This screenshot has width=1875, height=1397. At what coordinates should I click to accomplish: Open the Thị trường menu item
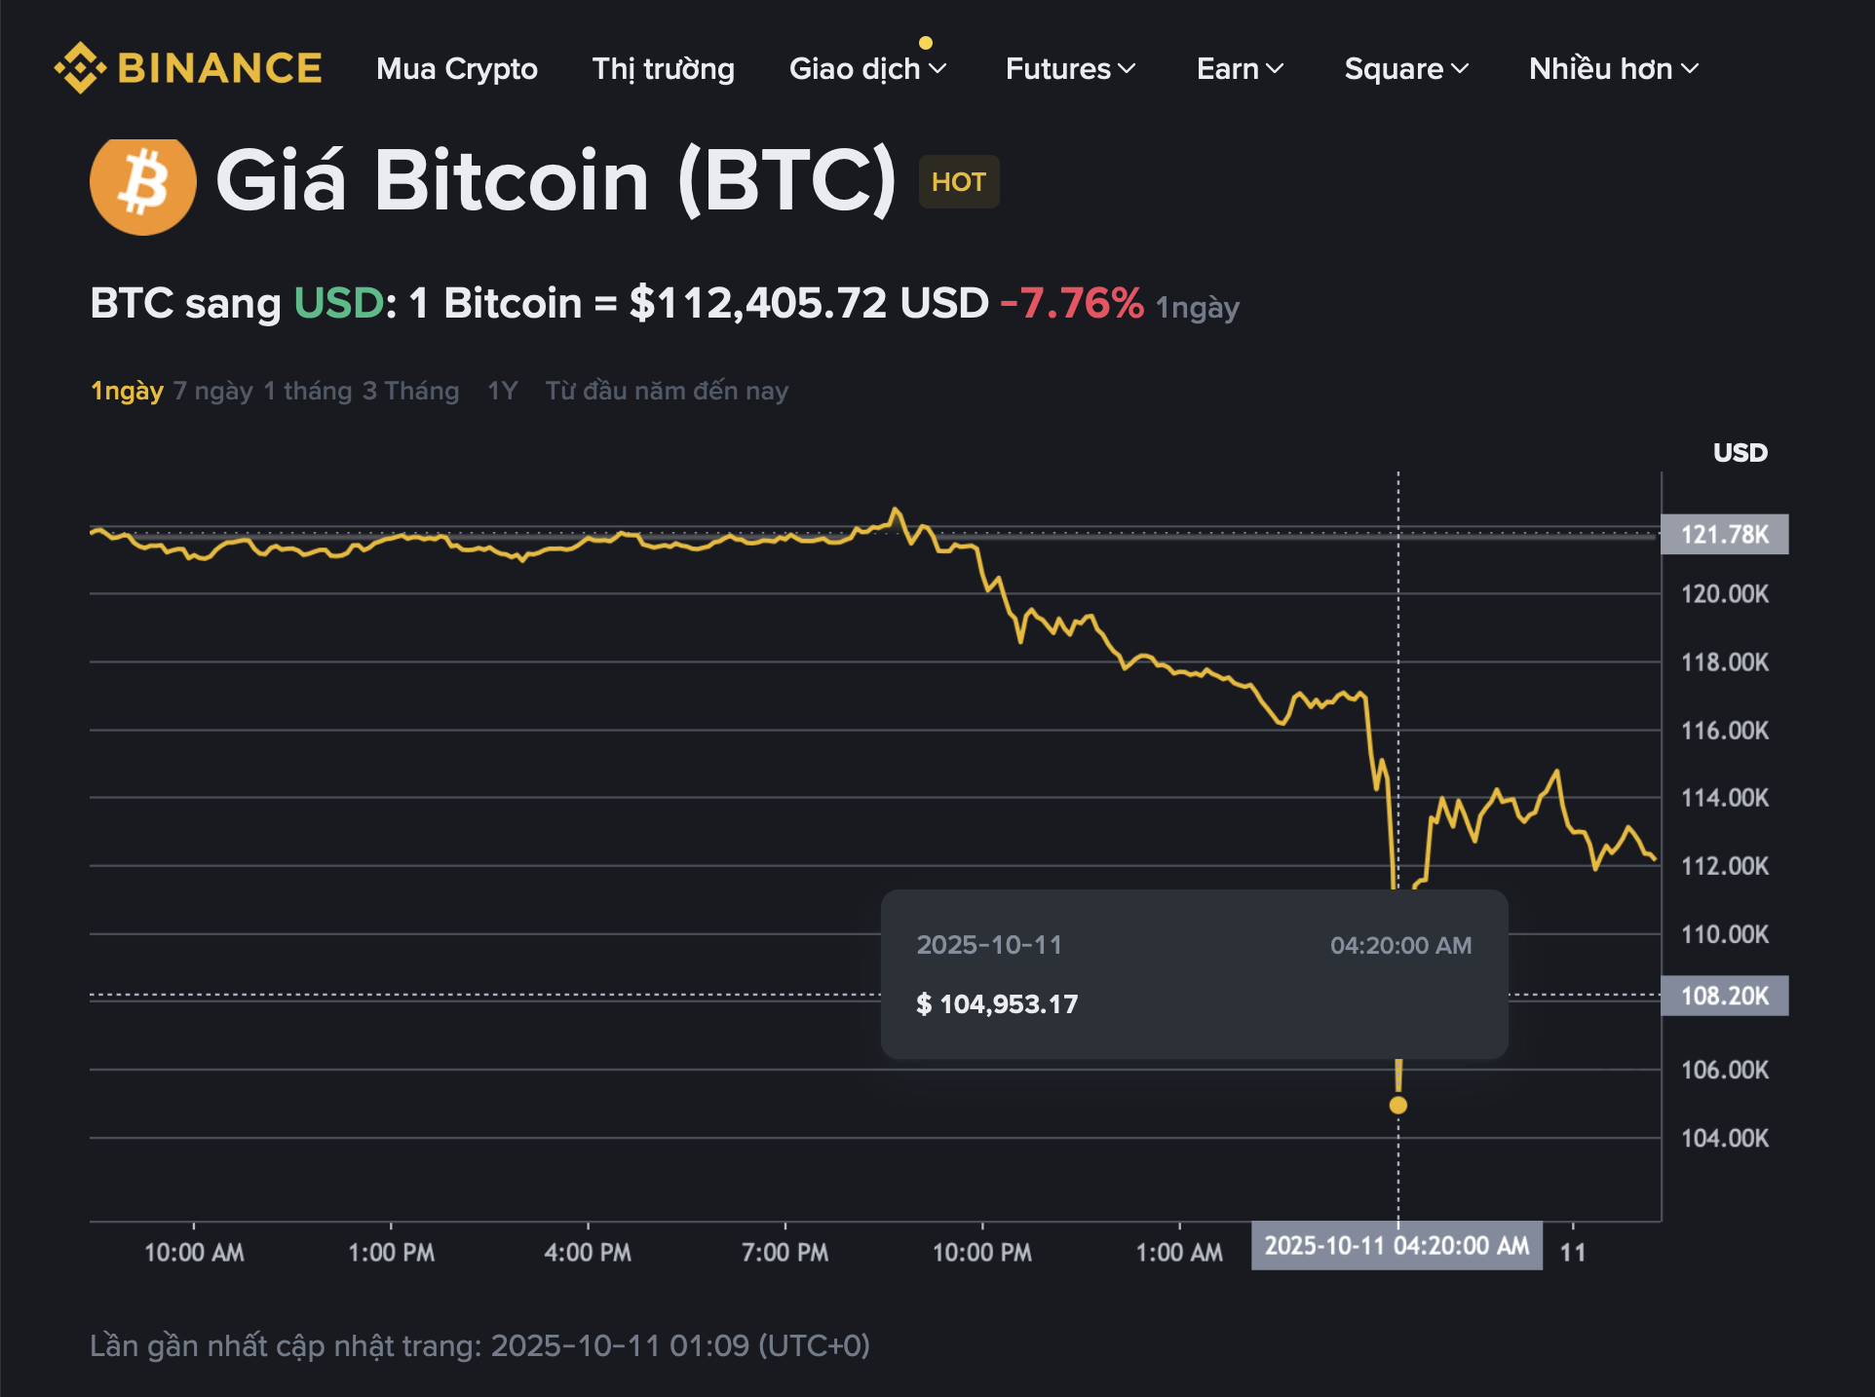coord(664,69)
